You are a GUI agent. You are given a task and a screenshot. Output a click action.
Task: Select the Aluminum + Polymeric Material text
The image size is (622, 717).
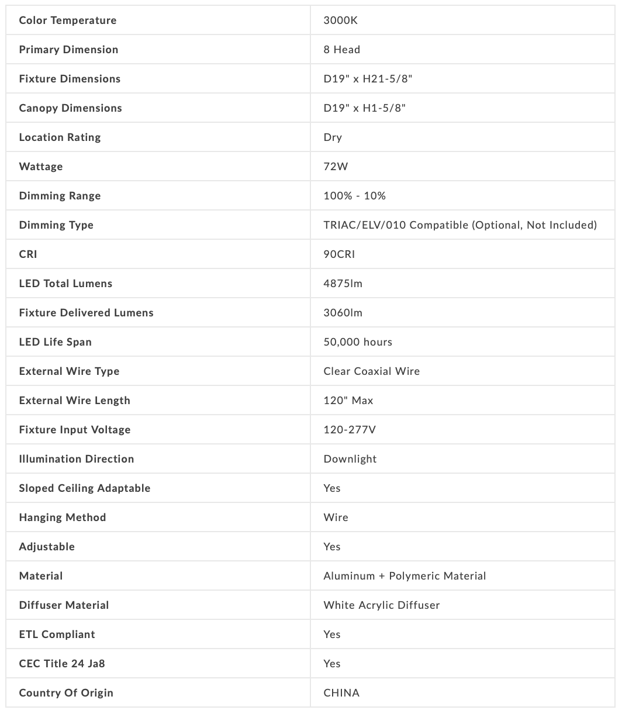tap(405, 576)
